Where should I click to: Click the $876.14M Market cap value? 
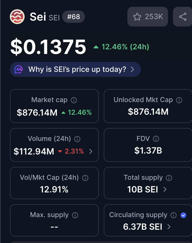[37, 113]
